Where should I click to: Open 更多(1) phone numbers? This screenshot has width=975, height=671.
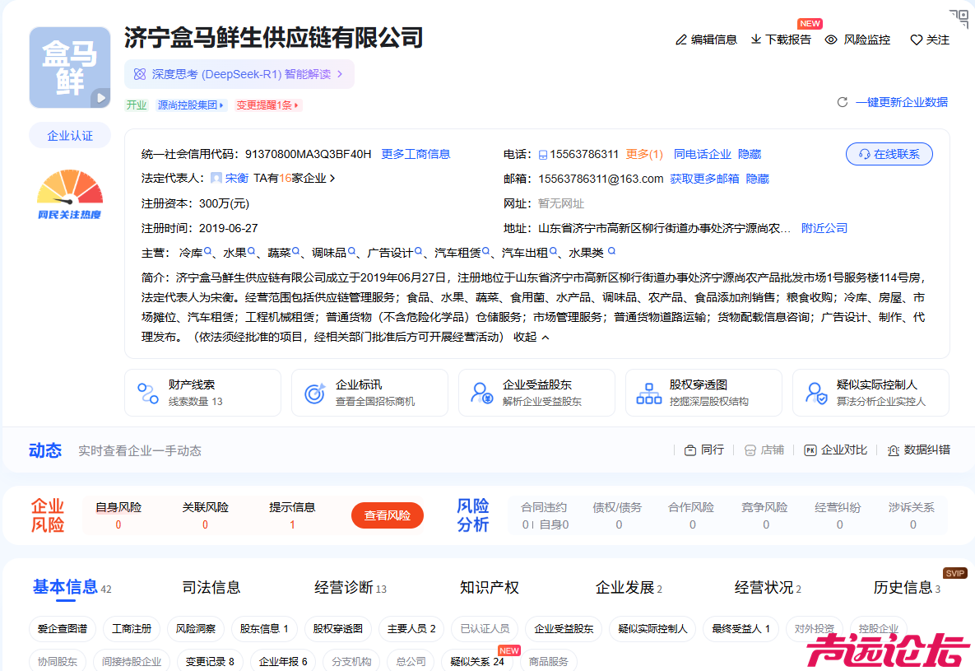(644, 154)
